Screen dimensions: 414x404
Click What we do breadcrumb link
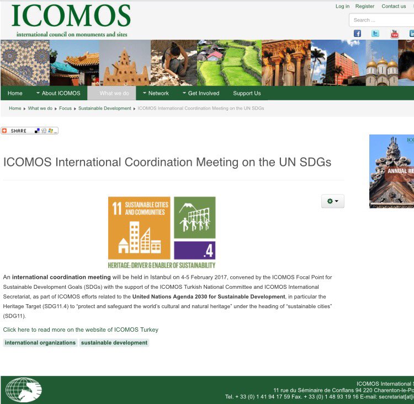coord(40,108)
